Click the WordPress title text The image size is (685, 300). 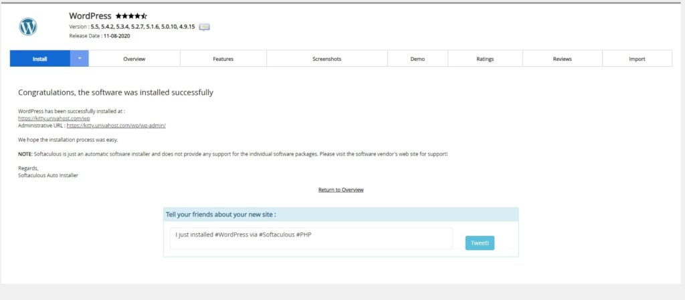(x=90, y=16)
